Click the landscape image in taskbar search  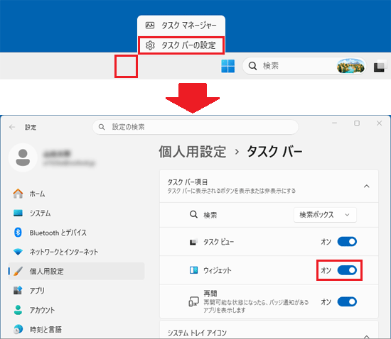(350, 66)
